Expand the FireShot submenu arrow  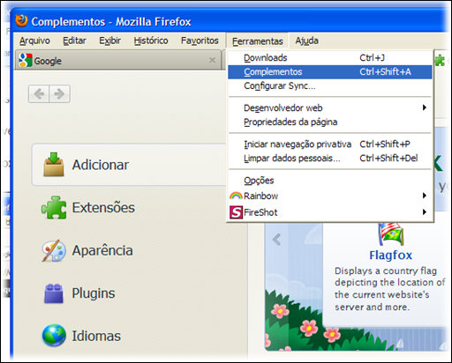tap(425, 211)
